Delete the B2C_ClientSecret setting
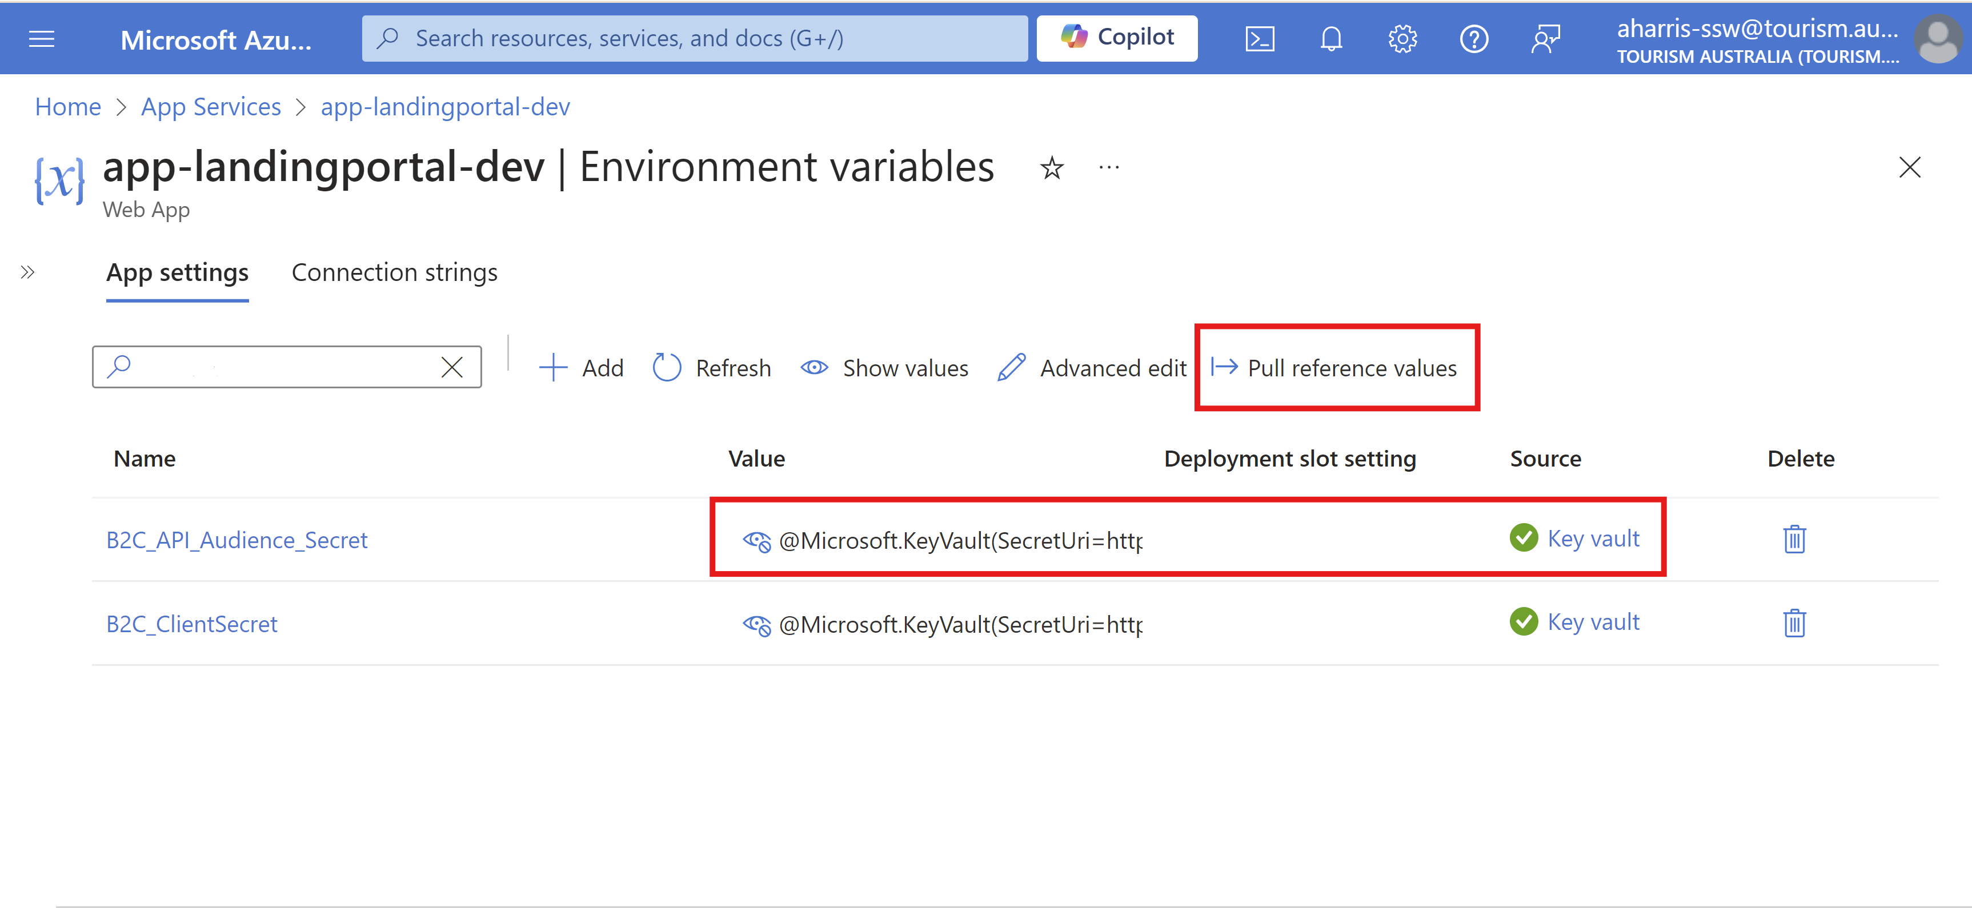Image resolution: width=1972 pixels, height=908 pixels. [1794, 622]
